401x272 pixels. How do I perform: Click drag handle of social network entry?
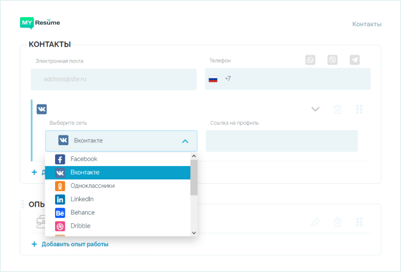(359, 109)
